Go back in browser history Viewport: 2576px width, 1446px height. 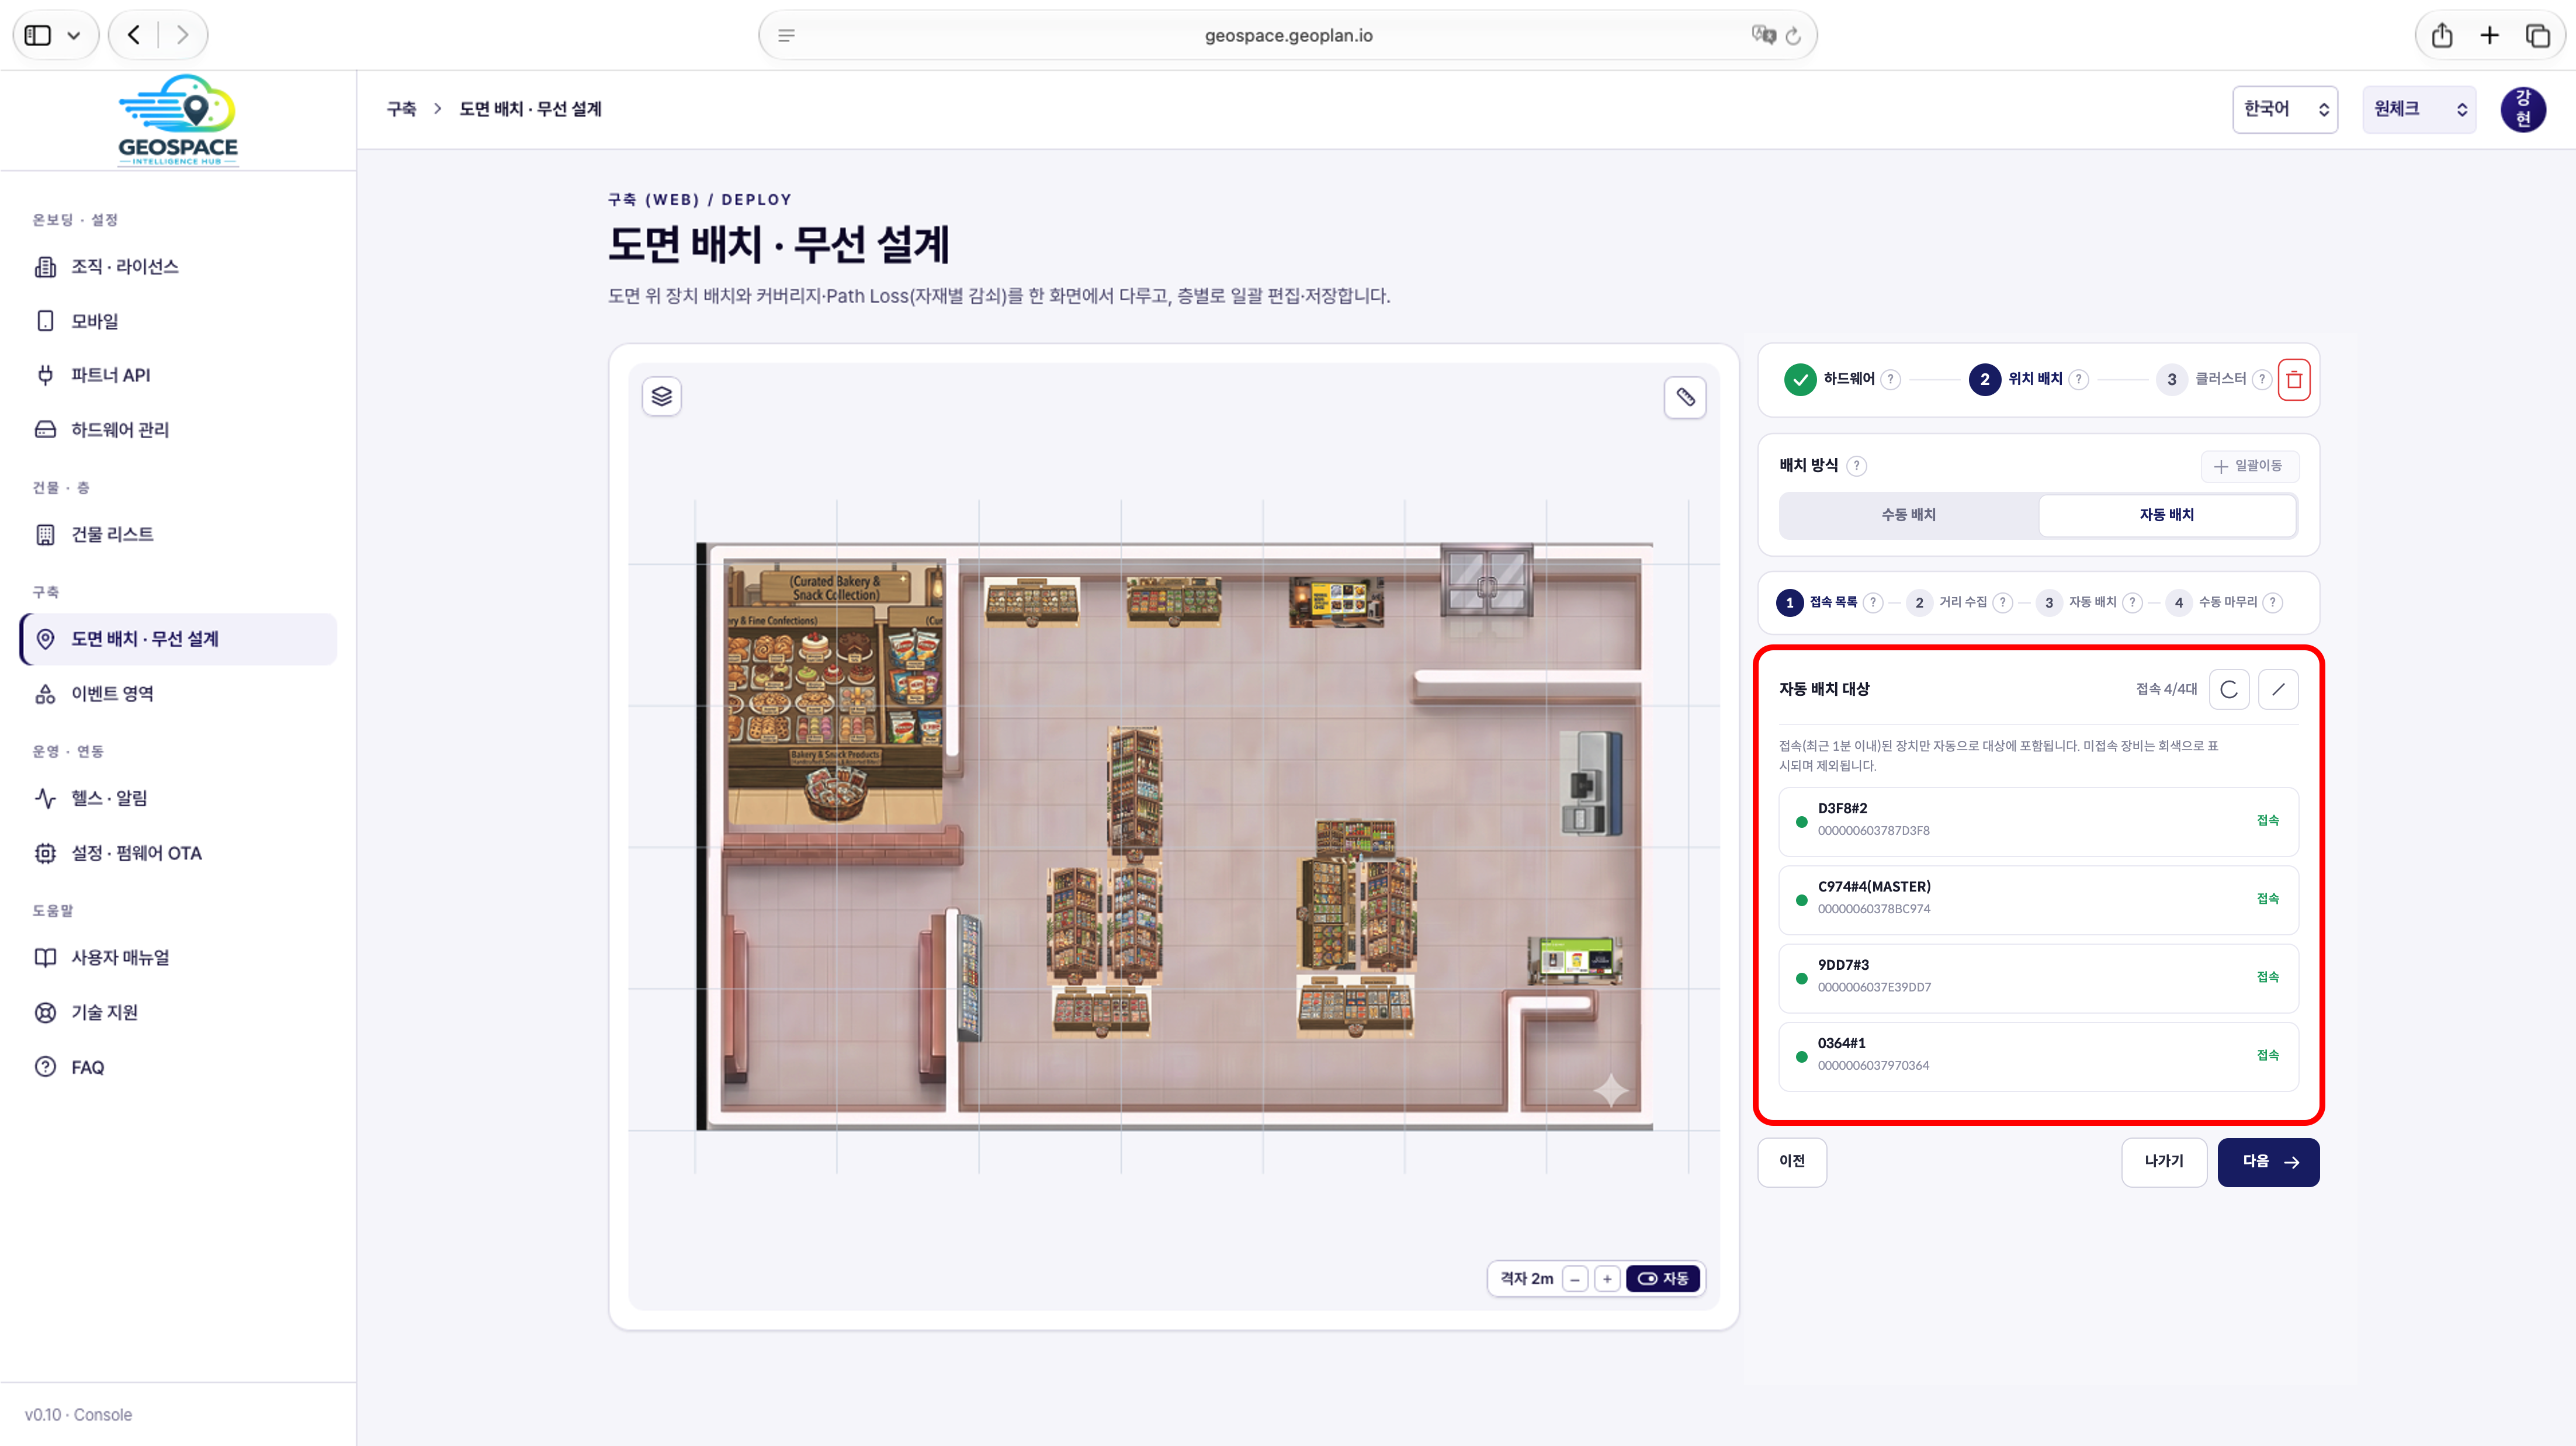click(x=134, y=36)
